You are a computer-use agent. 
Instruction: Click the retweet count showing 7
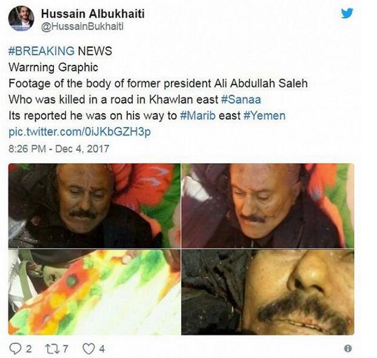coord(65,349)
